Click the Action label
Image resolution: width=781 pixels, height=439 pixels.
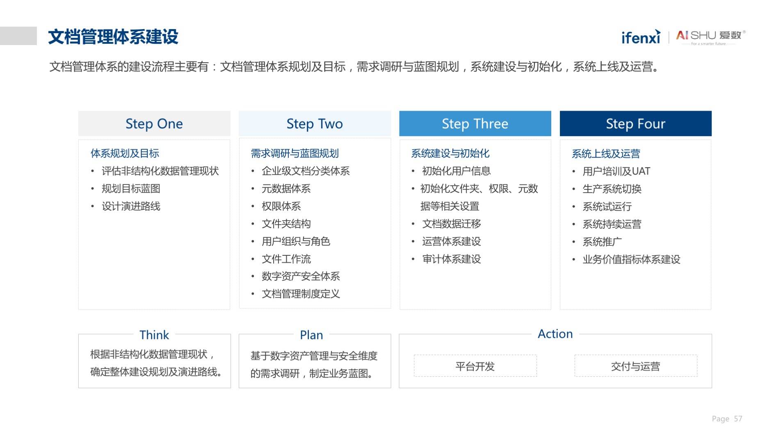pos(555,334)
